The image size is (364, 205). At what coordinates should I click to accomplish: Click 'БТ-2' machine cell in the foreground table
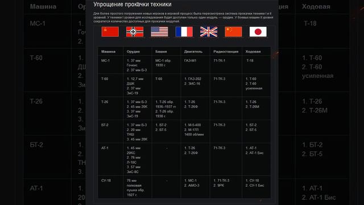coord(105,125)
